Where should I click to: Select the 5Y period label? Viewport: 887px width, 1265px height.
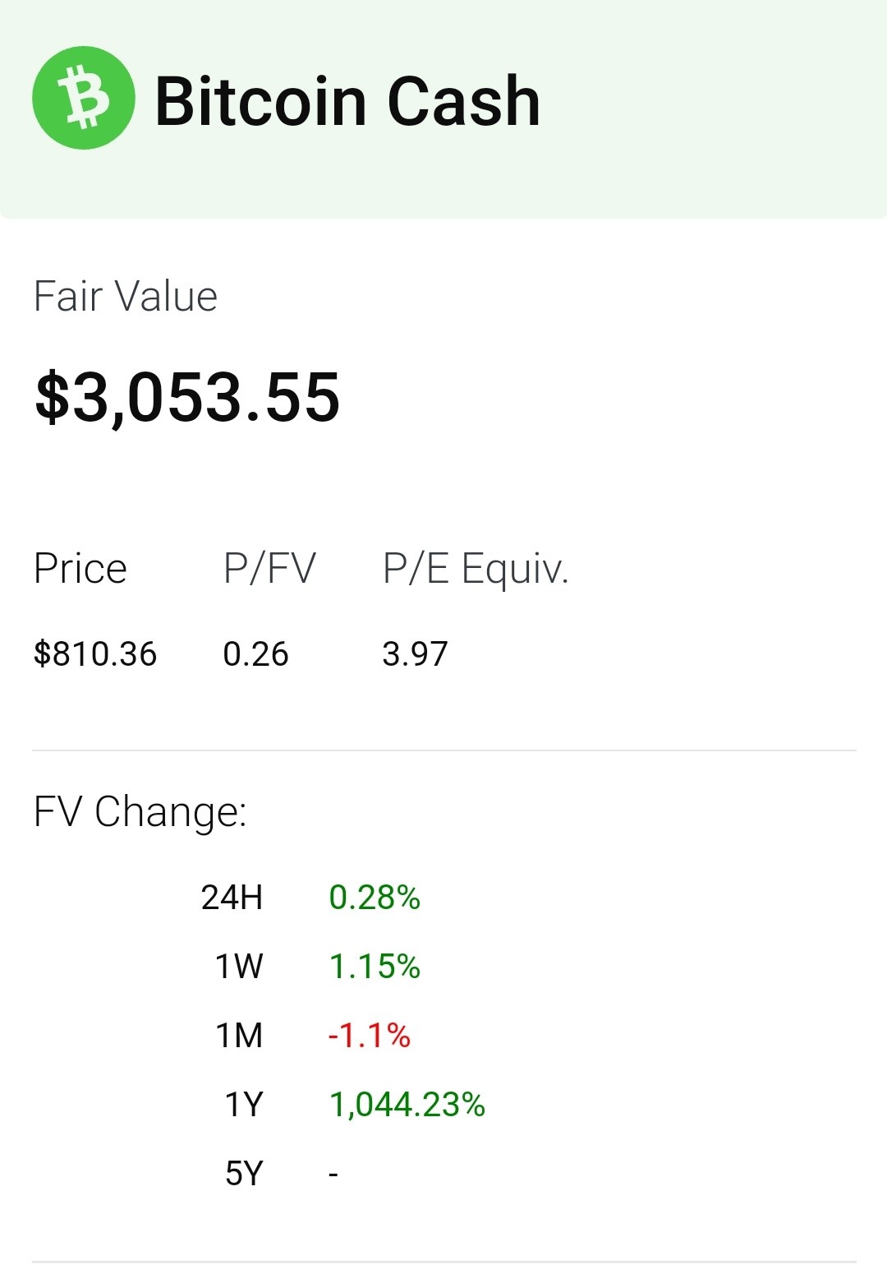click(x=244, y=1174)
